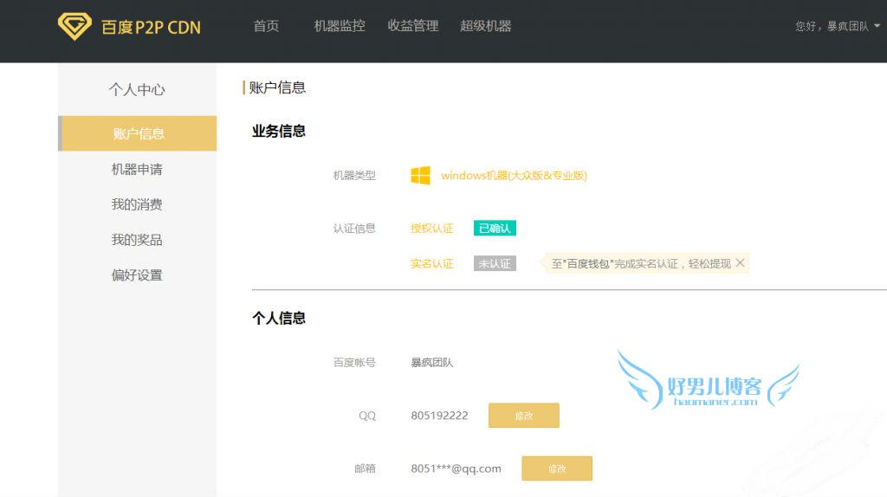The height and width of the screenshot is (497, 887).
Task: Click the 至"百度钱包"完成实名认证 tip text
Action: point(641,263)
